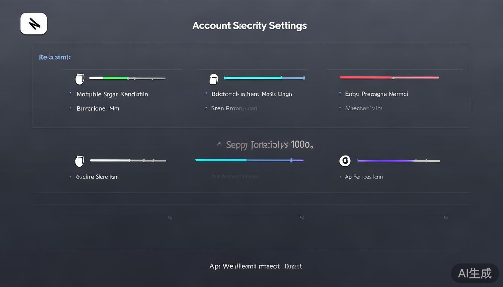Expand the "Seppy Torkeiolys 1000" section header
503x287 pixels.
[269, 145]
